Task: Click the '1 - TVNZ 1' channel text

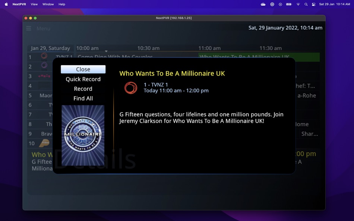Action: pos(156,85)
